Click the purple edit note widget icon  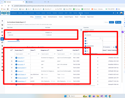pos(122,32)
